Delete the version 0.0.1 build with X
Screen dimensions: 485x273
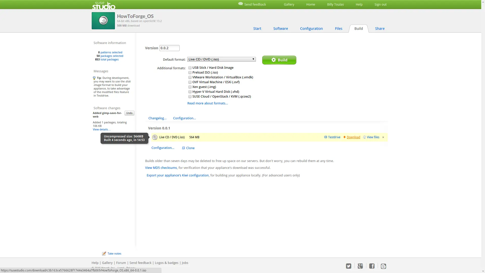[x=383, y=137]
